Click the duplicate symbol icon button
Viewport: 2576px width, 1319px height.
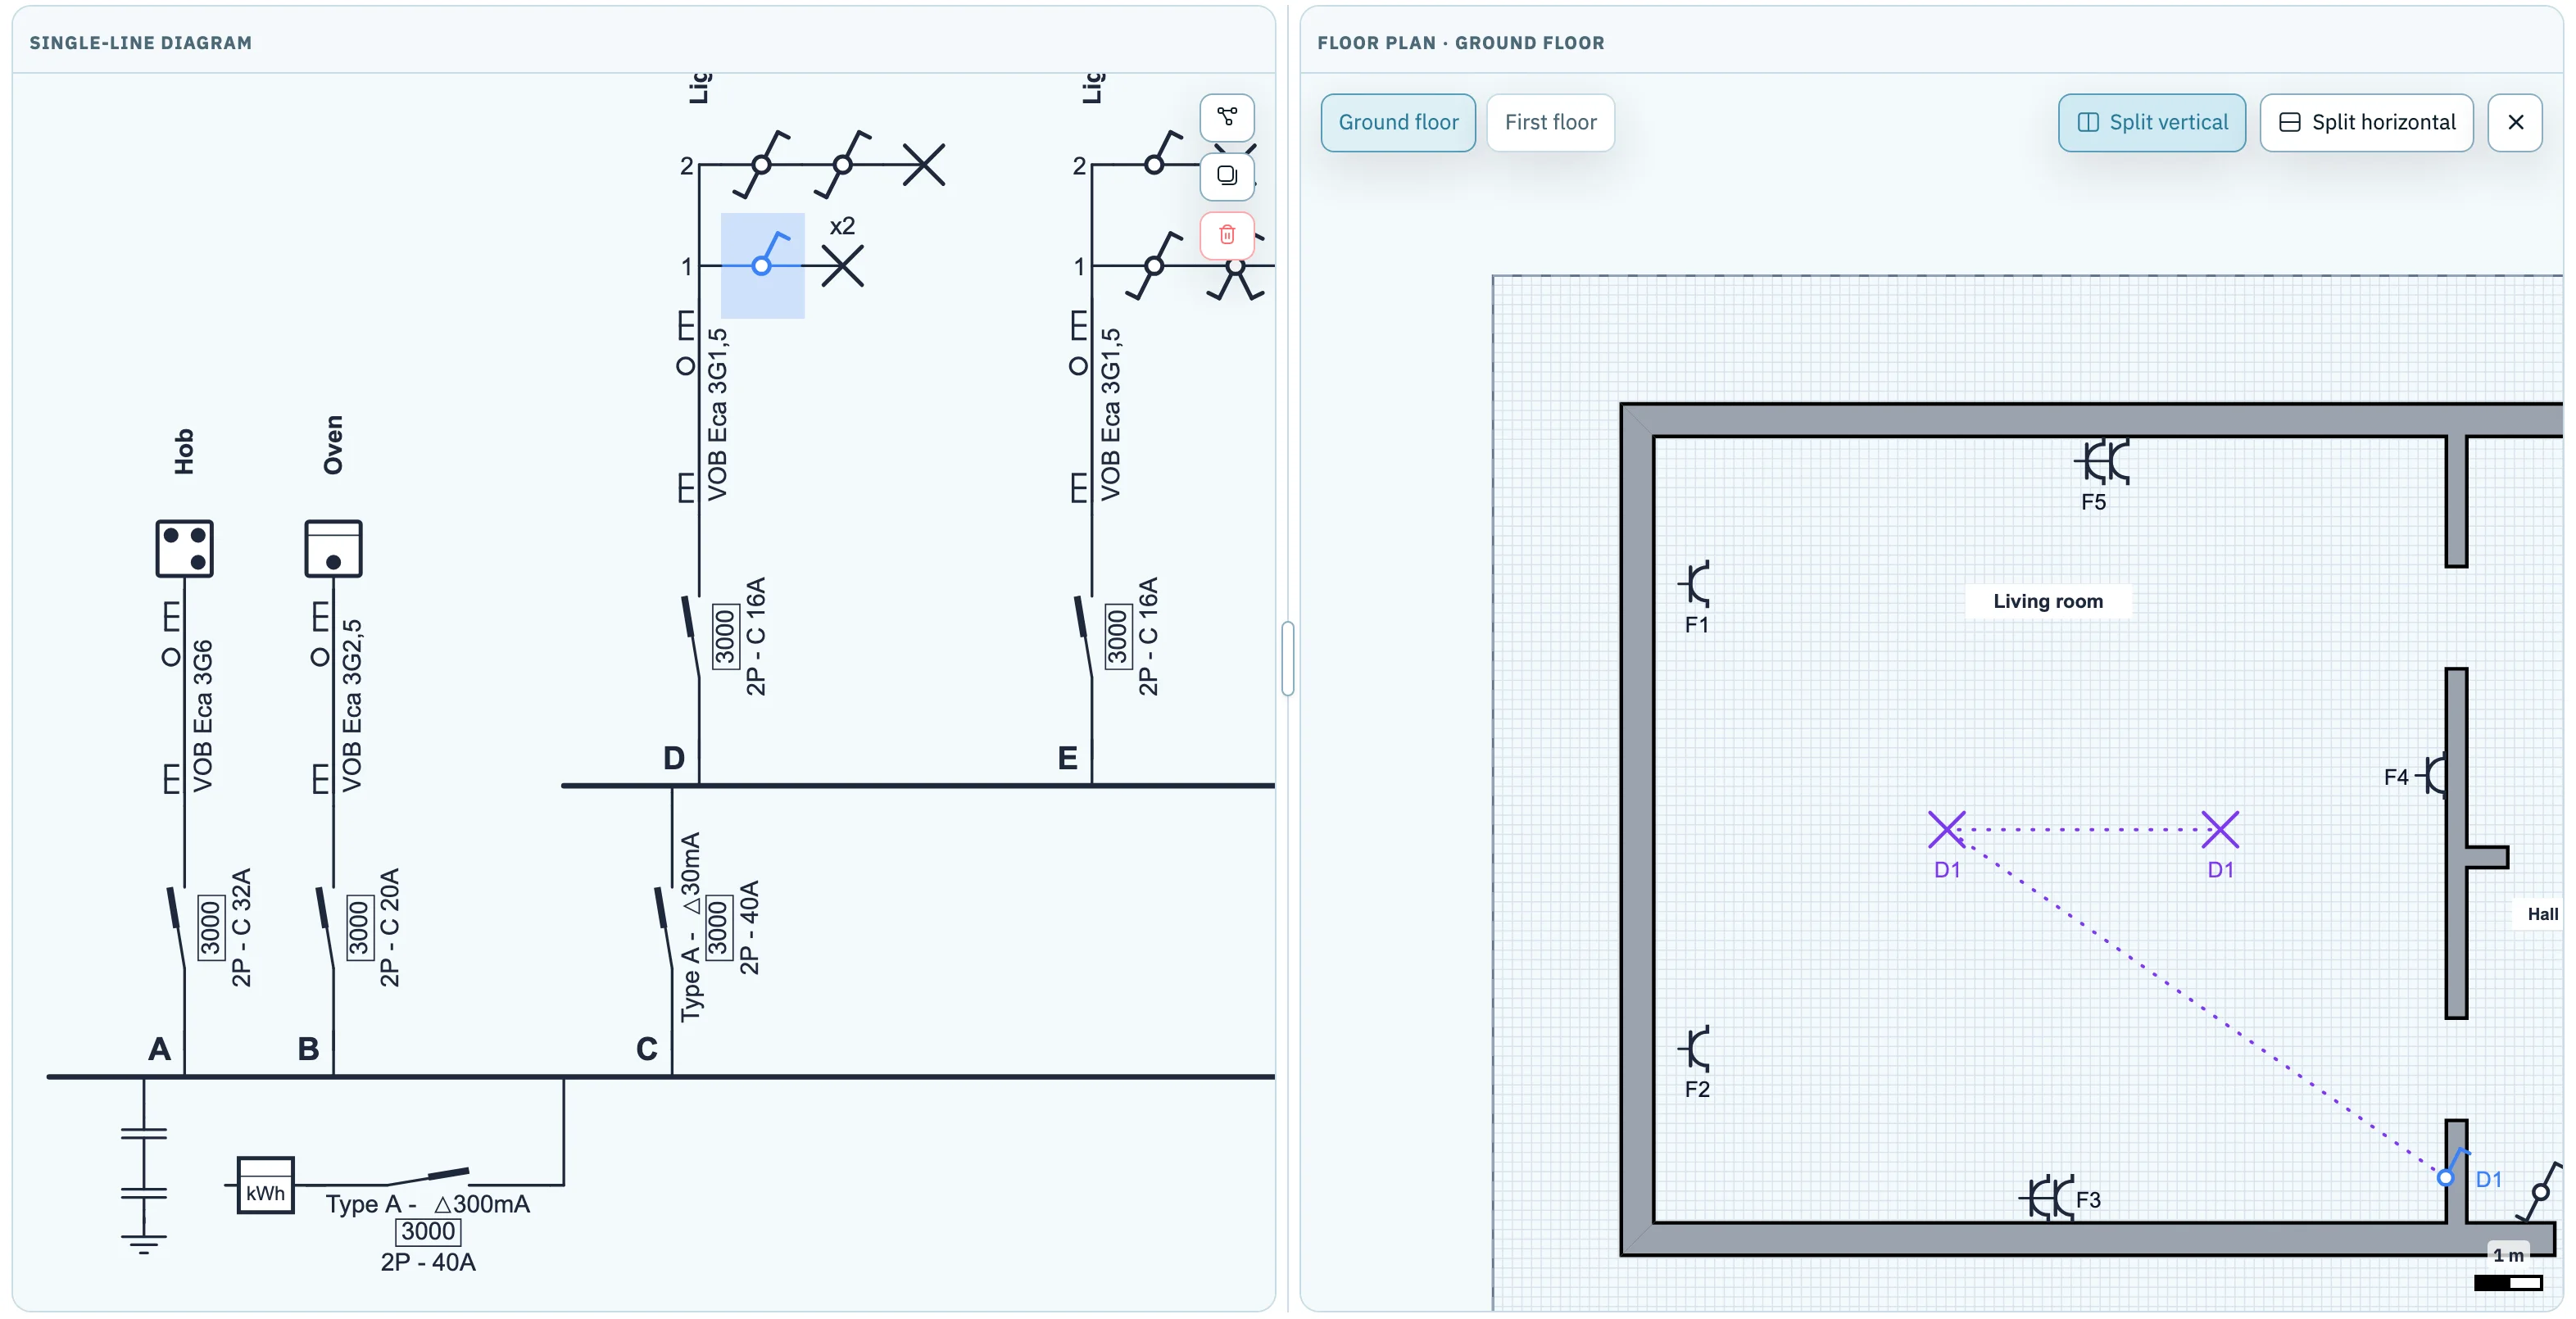[x=1226, y=176]
